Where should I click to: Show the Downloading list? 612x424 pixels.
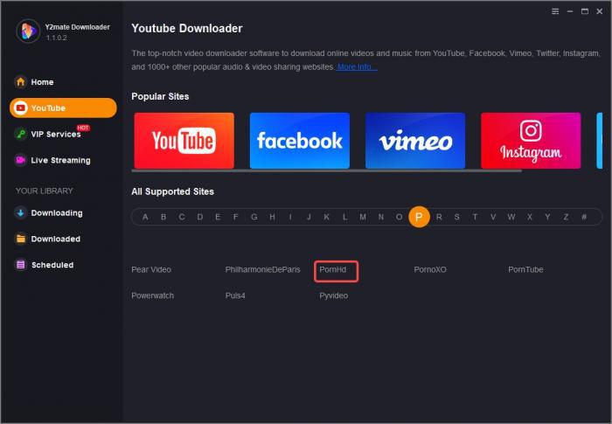point(57,212)
